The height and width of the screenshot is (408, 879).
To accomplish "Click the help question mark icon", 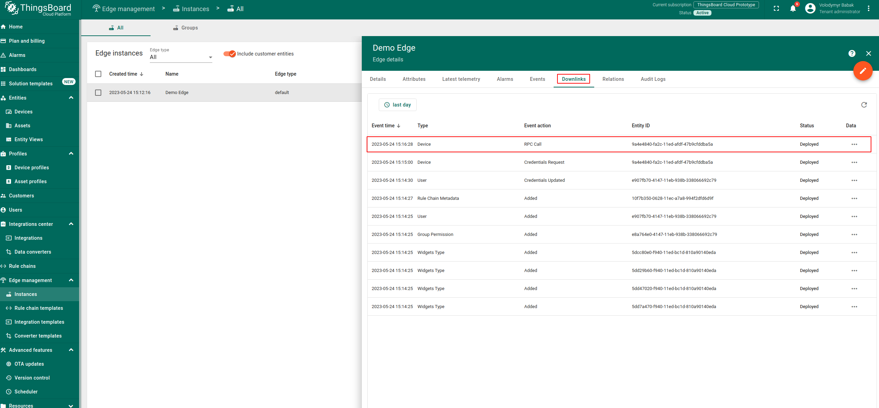I will point(852,53).
